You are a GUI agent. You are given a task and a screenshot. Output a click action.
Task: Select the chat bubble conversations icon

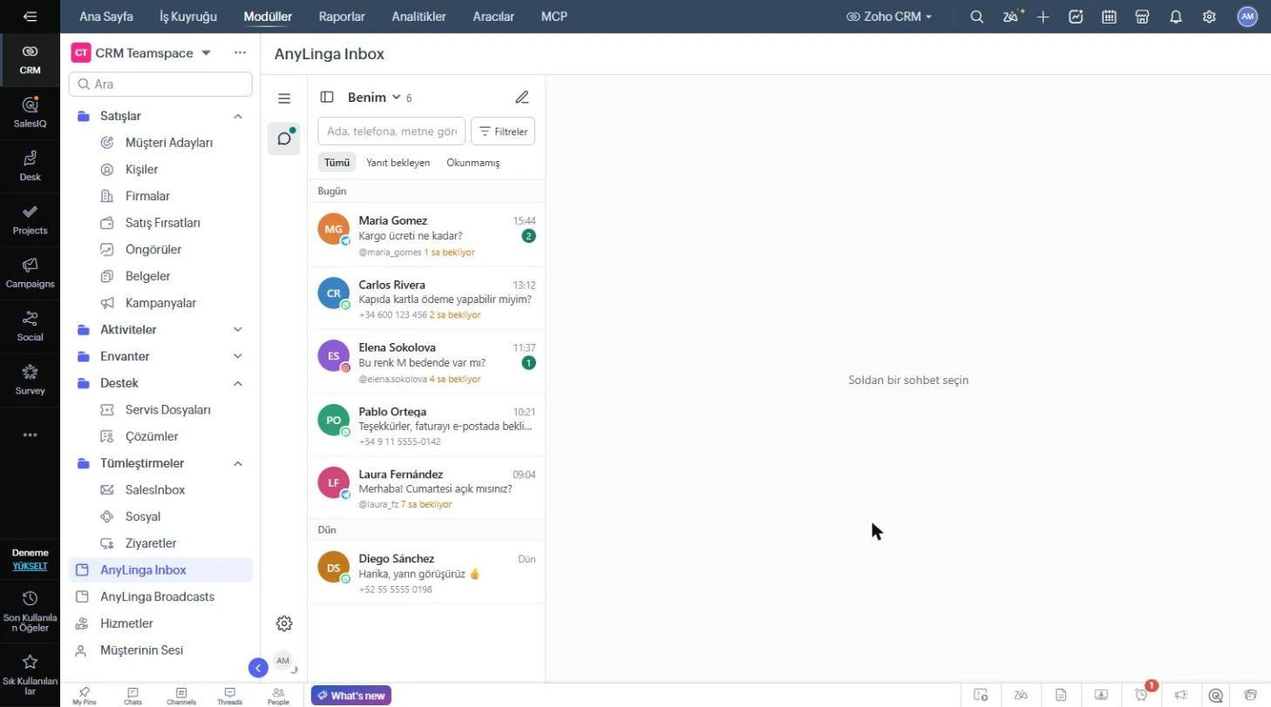click(284, 138)
